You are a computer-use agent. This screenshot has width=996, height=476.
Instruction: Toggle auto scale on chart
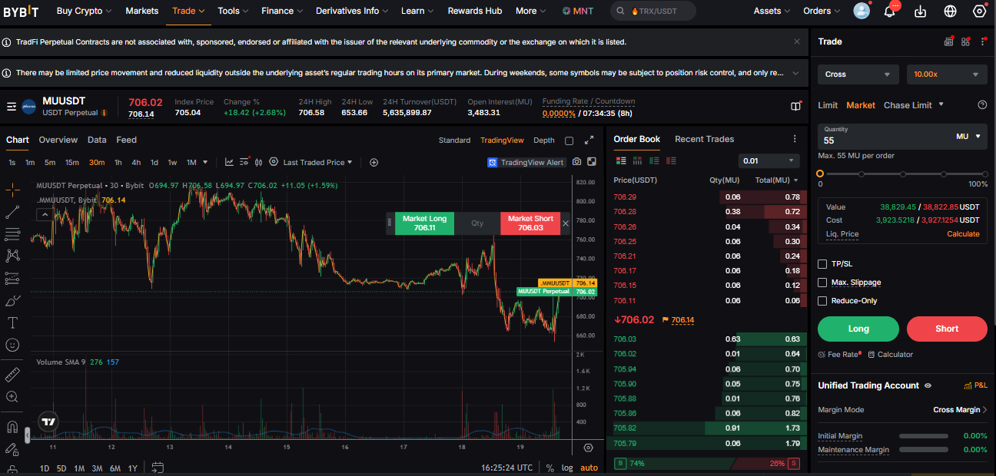pos(589,468)
